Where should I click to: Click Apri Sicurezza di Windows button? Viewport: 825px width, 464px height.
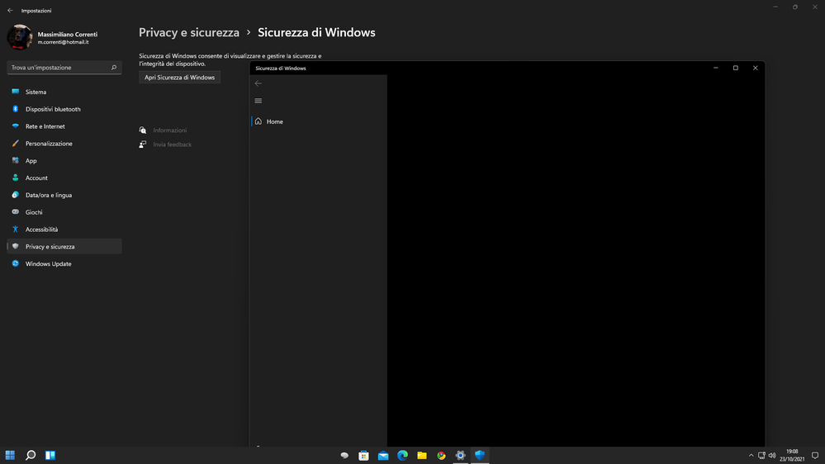179,78
